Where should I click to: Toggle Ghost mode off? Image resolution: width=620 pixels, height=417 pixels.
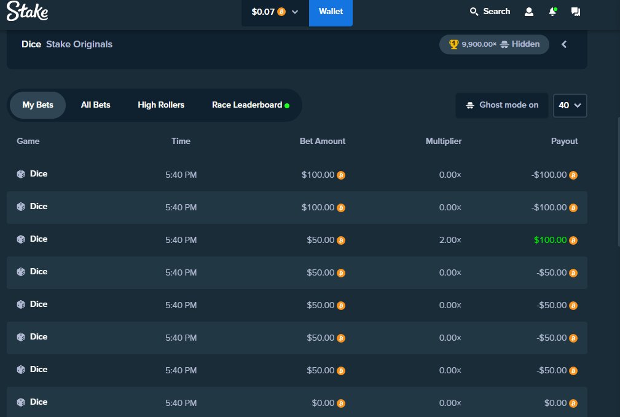point(501,105)
